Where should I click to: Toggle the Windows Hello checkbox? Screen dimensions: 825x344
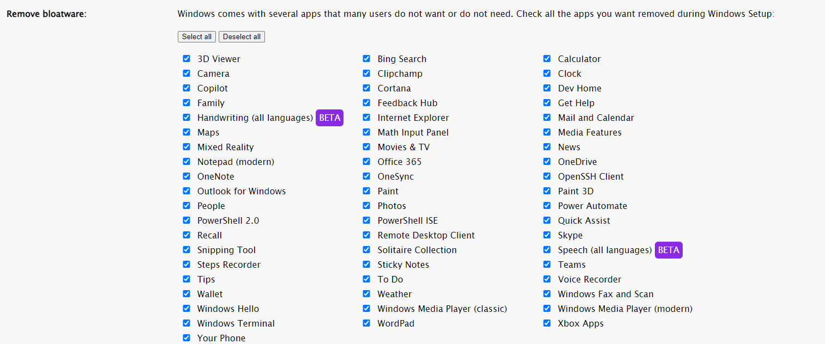186,309
